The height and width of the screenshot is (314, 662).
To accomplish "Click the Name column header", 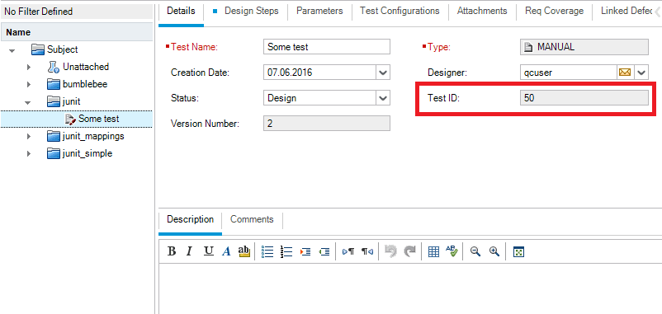I will (x=77, y=32).
